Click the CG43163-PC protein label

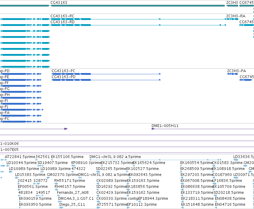(63, 71)
